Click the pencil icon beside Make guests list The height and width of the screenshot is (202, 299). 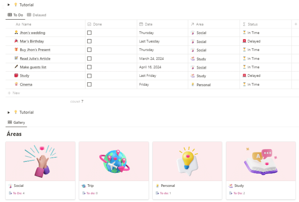(x=16, y=67)
